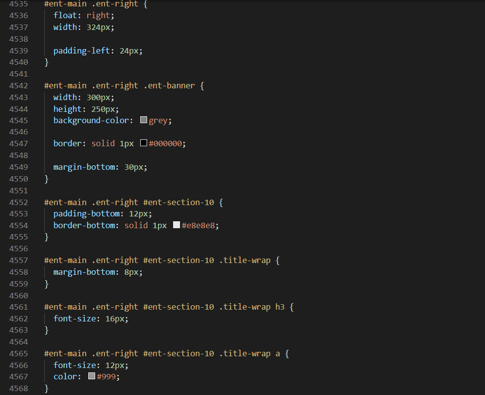Click line number 4565 in gutter
The height and width of the screenshot is (395, 485).
[19, 353]
